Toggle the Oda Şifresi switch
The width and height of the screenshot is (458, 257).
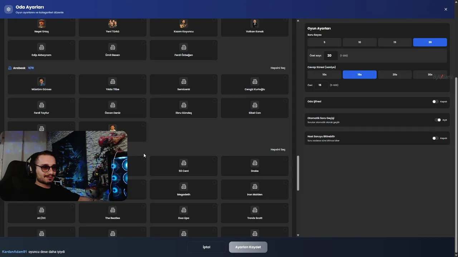(435, 101)
